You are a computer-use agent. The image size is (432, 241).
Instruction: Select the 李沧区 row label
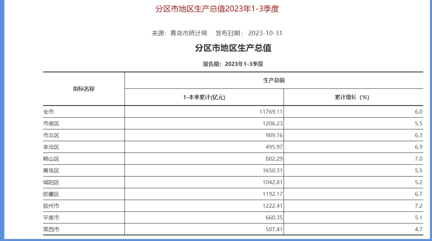click(x=51, y=147)
